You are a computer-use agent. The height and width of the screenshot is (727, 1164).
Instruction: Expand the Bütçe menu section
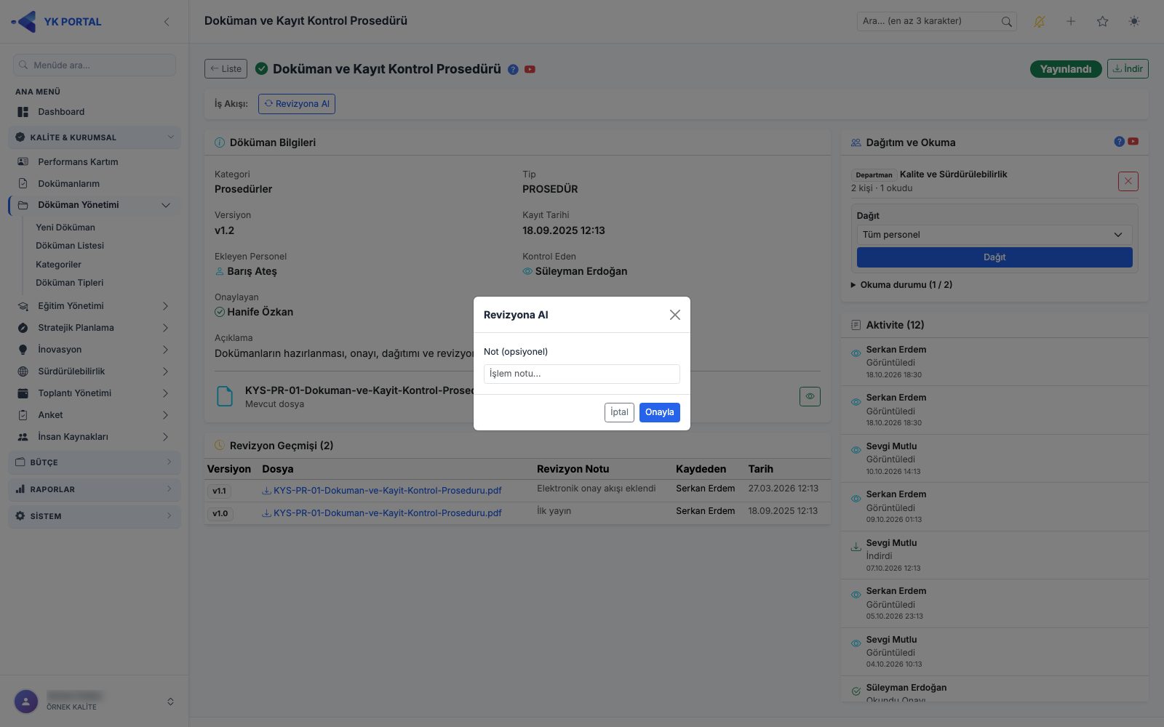coord(95,462)
